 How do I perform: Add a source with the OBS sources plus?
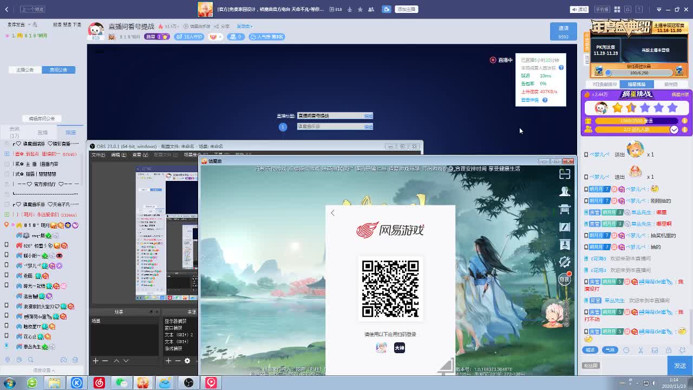point(168,361)
